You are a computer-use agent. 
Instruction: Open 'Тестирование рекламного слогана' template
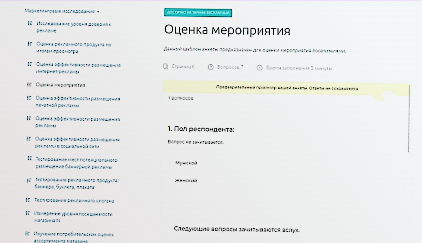pyautogui.click(x=74, y=201)
